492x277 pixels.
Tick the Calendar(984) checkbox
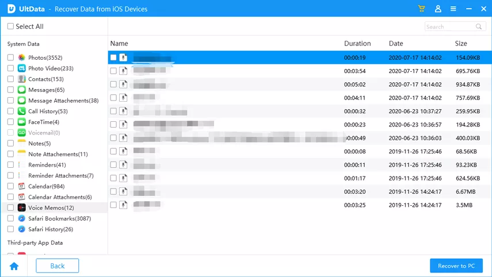coord(11,186)
